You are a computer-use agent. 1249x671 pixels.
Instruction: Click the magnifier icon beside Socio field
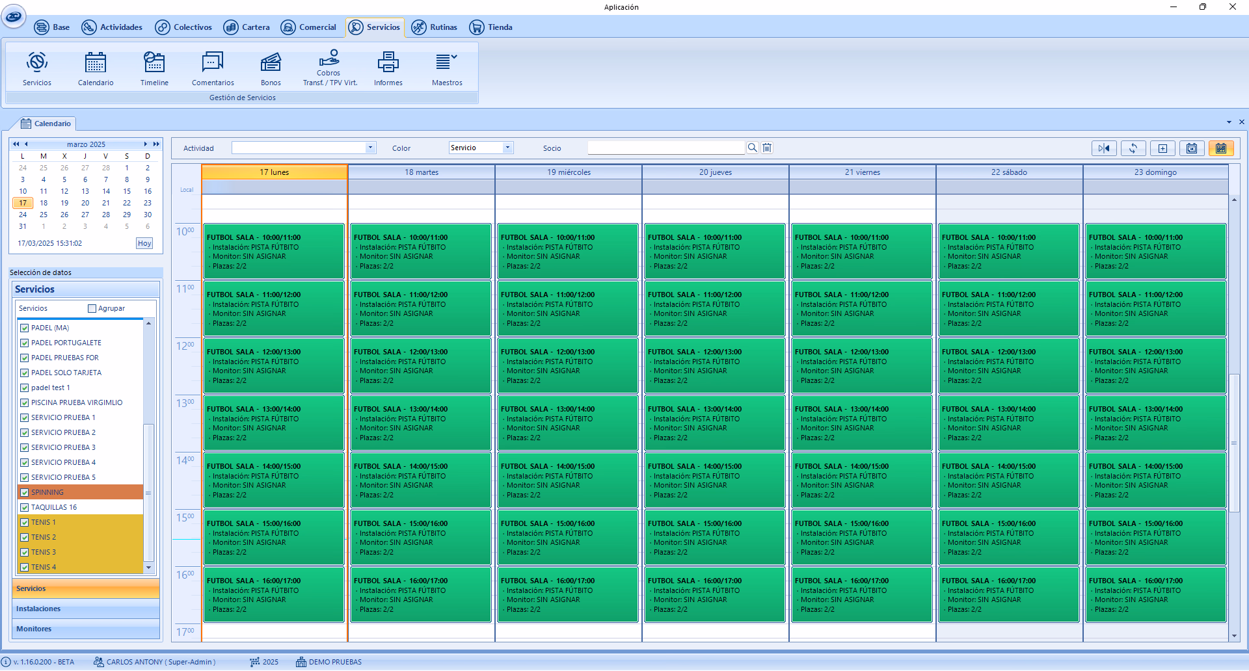click(x=752, y=148)
